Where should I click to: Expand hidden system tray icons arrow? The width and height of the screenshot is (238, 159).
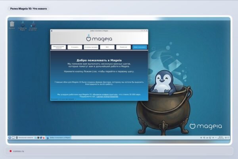[x=215, y=138]
